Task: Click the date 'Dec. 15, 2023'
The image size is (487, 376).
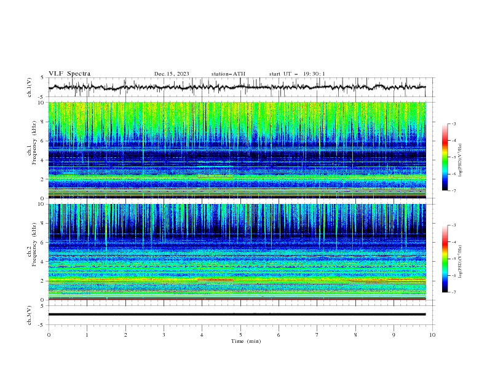Action: [x=172, y=74]
